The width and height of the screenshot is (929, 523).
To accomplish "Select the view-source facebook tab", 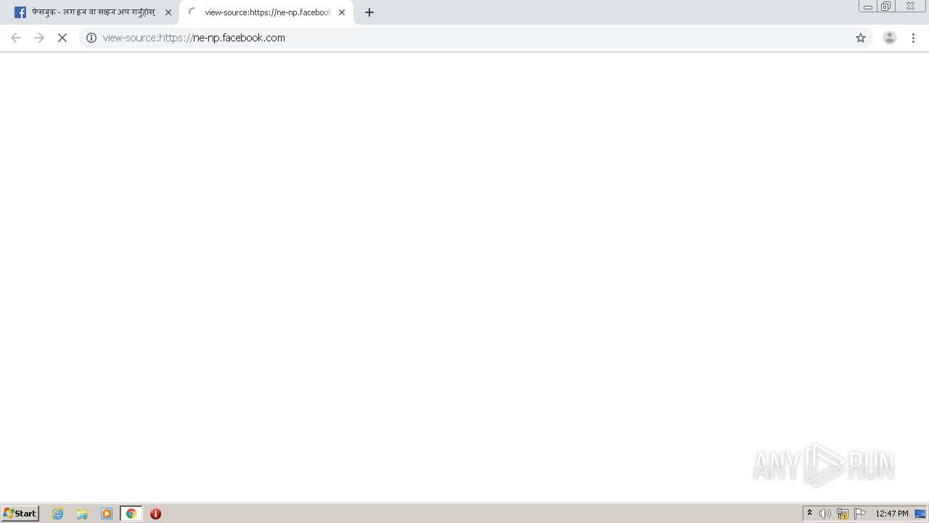I will (265, 12).
